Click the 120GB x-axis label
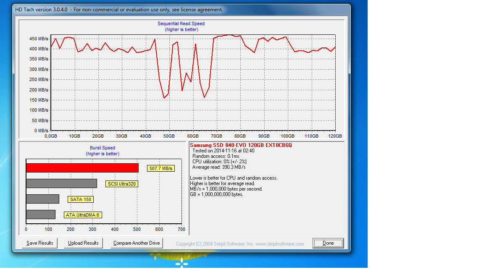Image resolution: width=484 pixels, height=272 pixels. pyautogui.click(x=335, y=136)
